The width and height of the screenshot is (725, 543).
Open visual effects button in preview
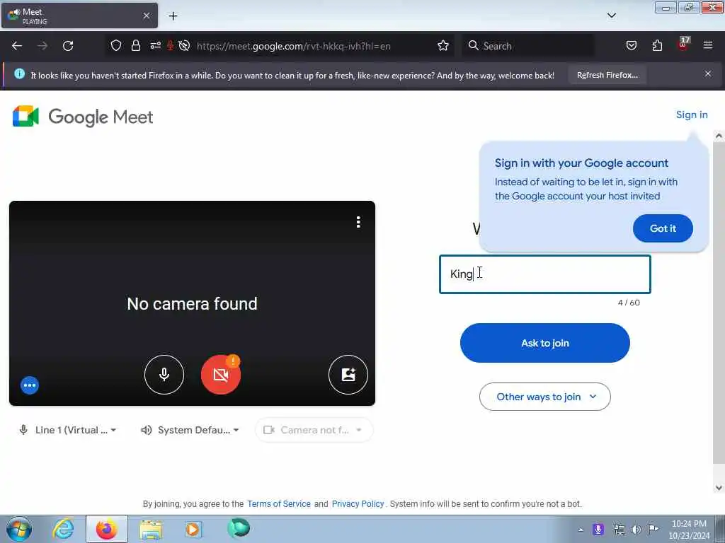(x=348, y=375)
